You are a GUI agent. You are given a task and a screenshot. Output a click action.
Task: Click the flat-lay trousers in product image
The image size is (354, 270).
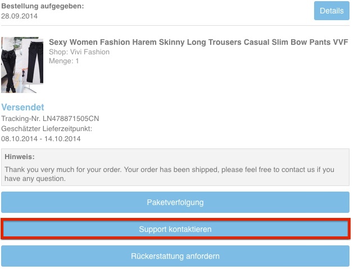[x=35, y=62]
